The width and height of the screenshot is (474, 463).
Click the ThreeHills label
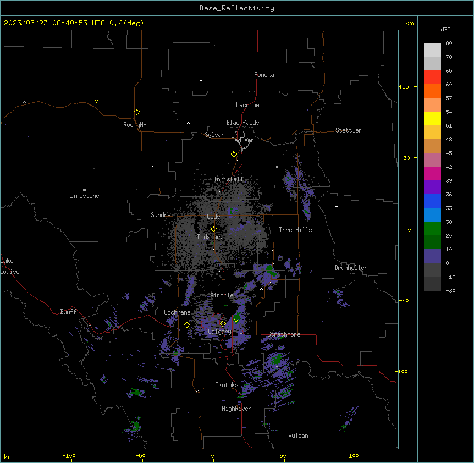[295, 230]
